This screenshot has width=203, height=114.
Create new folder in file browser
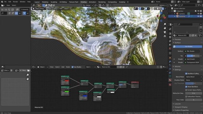[17, 9]
